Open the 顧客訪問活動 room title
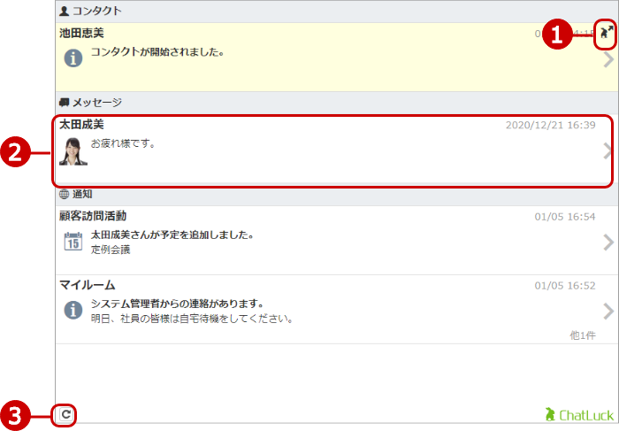 [93, 216]
